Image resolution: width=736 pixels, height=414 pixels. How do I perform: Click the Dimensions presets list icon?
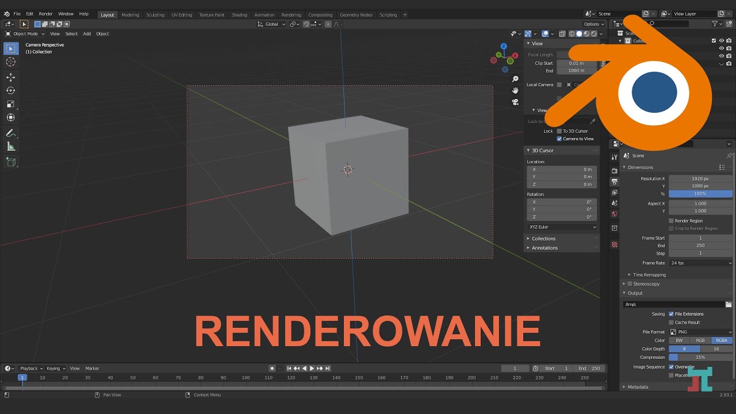point(722,167)
